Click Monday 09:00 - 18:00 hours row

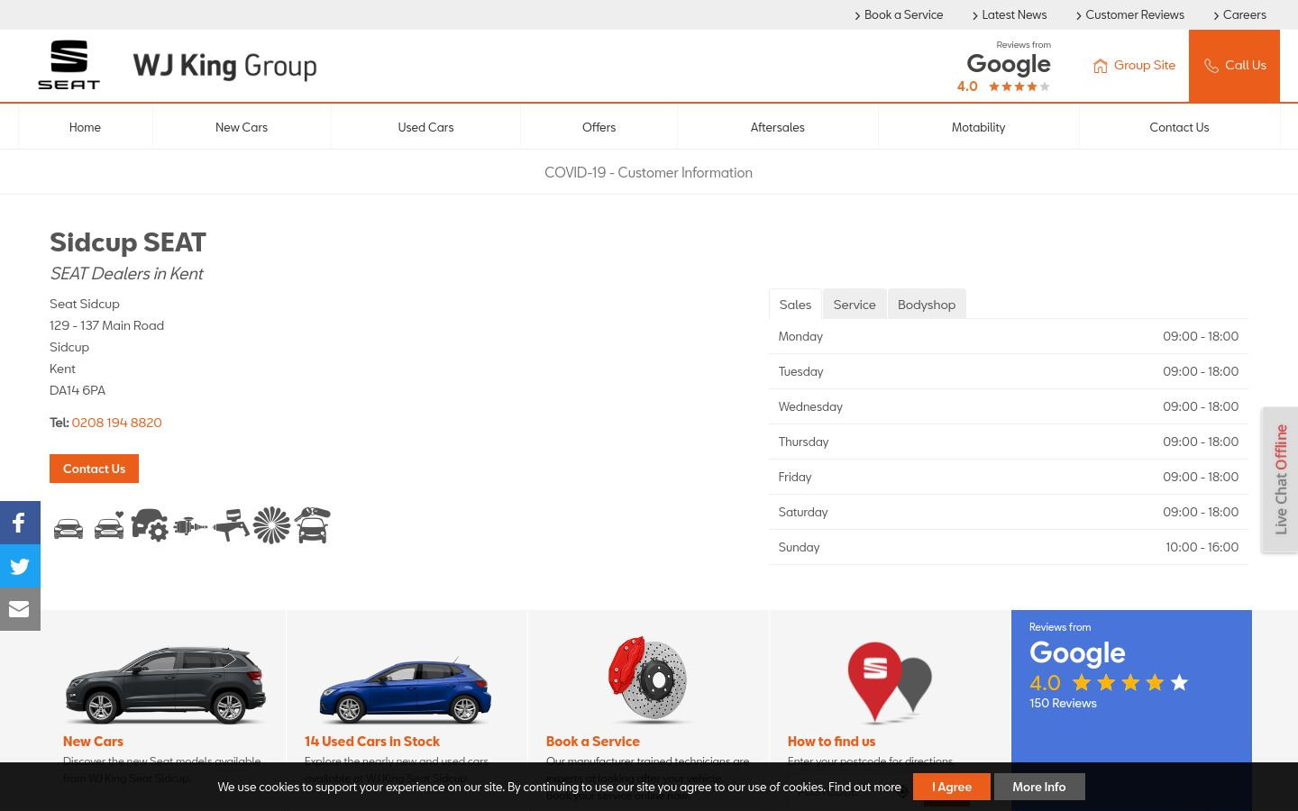(x=1009, y=336)
